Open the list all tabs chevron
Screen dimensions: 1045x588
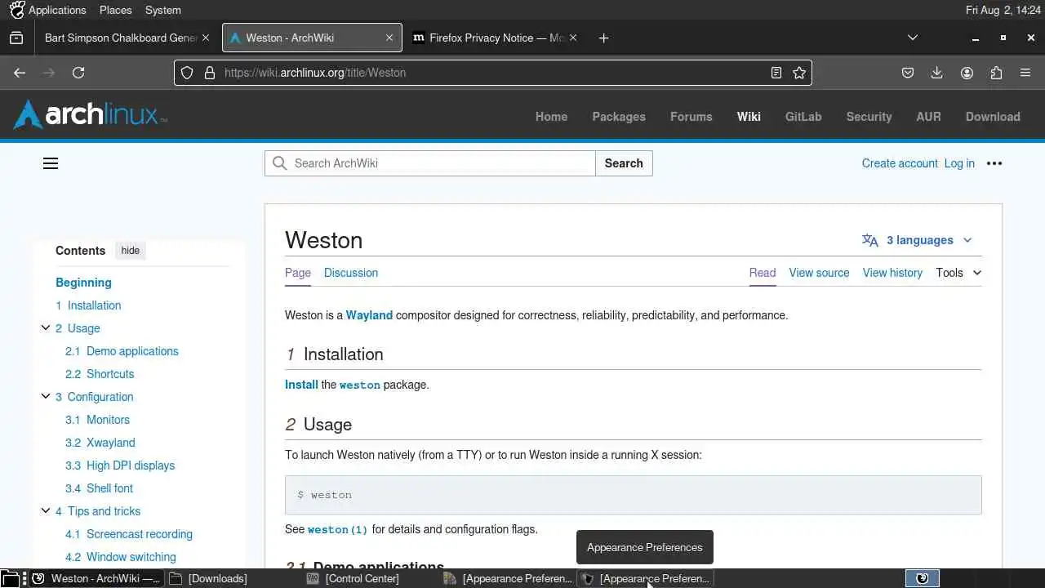point(913,38)
